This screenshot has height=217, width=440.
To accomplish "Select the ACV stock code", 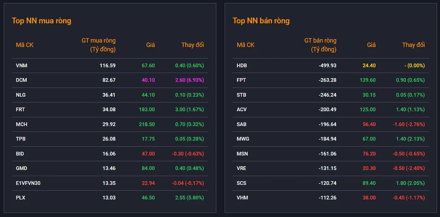I will click(242, 109).
